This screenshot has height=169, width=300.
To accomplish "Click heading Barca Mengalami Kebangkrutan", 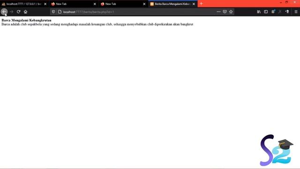I will click(x=26, y=20).
